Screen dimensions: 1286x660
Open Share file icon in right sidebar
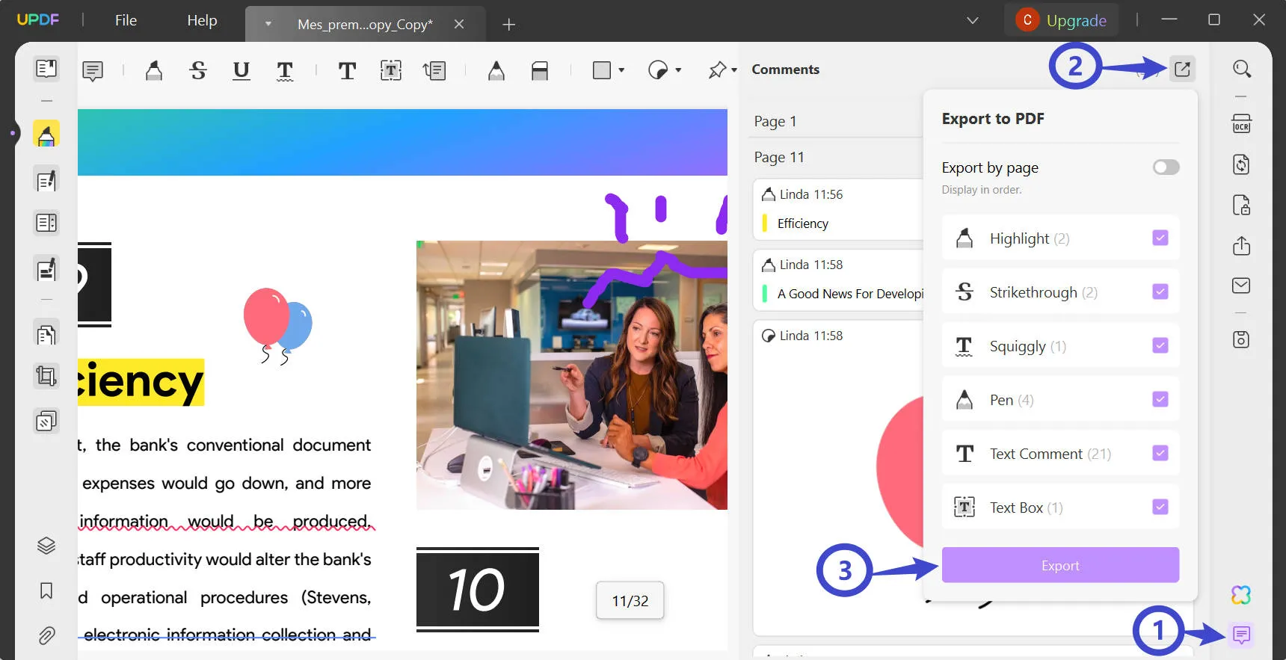click(x=1241, y=245)
